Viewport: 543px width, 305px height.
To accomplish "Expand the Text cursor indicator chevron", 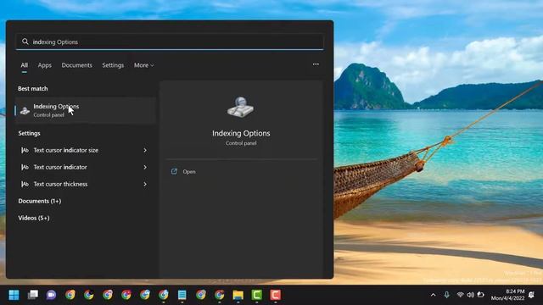I will click(145, 167).
